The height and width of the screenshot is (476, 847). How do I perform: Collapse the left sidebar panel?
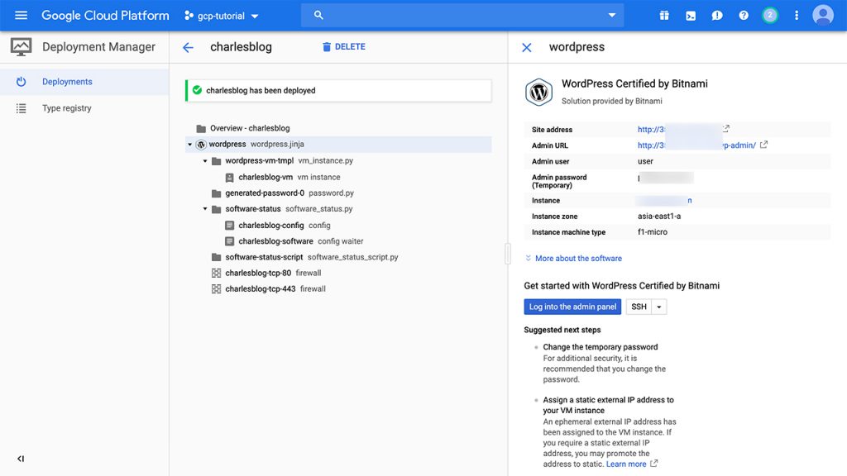tap(21, 459)
